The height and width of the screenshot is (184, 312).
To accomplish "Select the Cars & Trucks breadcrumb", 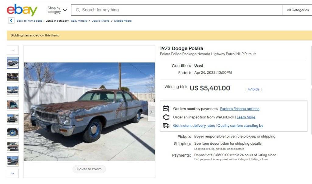I will point(101,21).
